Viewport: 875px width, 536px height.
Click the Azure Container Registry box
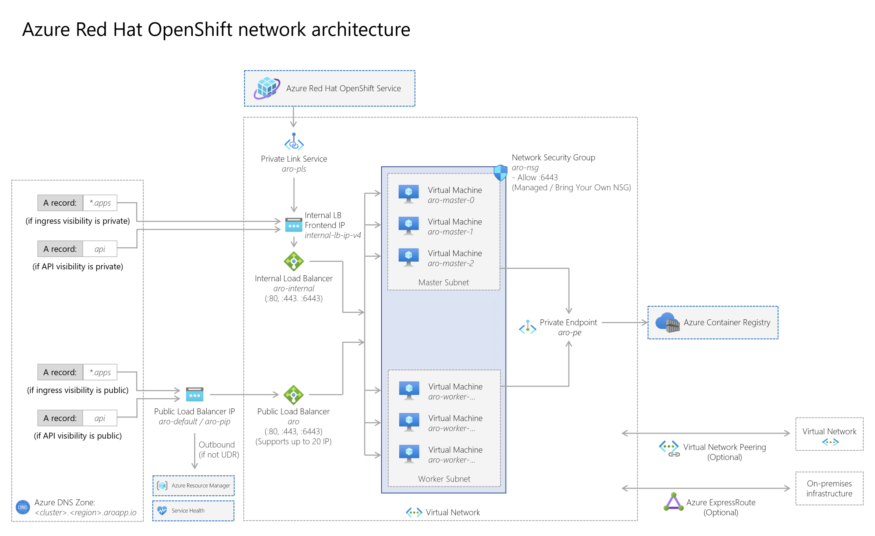(713, 323)
